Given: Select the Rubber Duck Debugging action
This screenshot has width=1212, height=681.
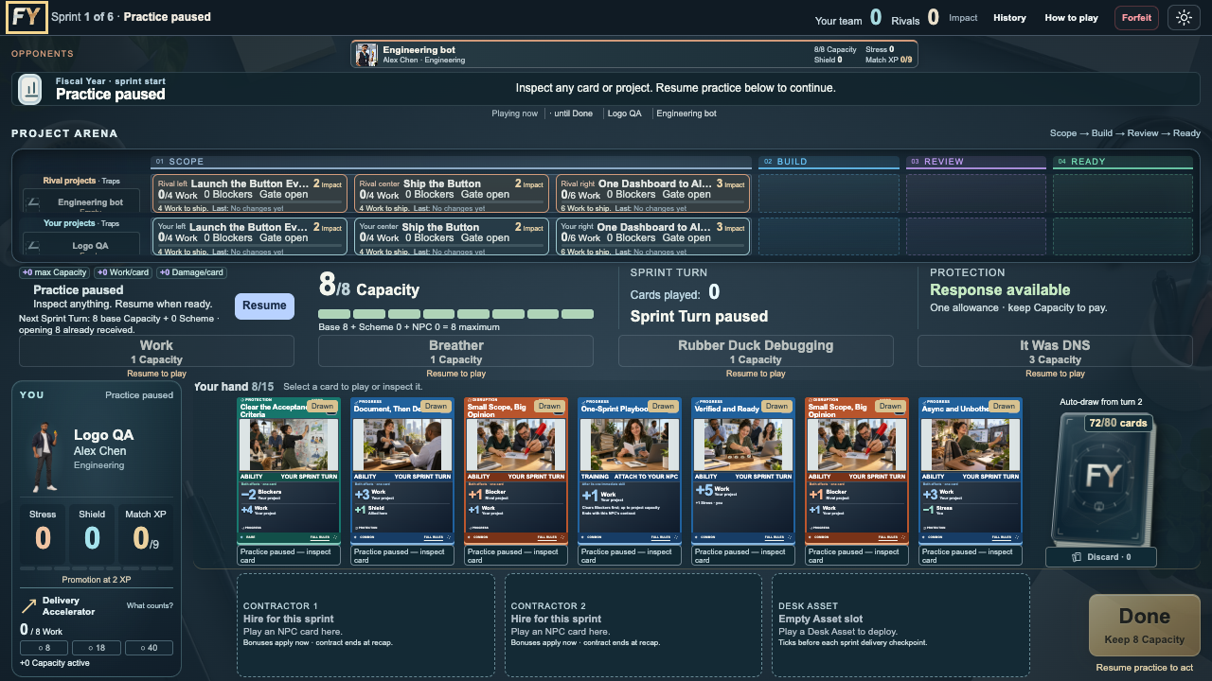Looking at the screenshot, I should coord(756,352).
